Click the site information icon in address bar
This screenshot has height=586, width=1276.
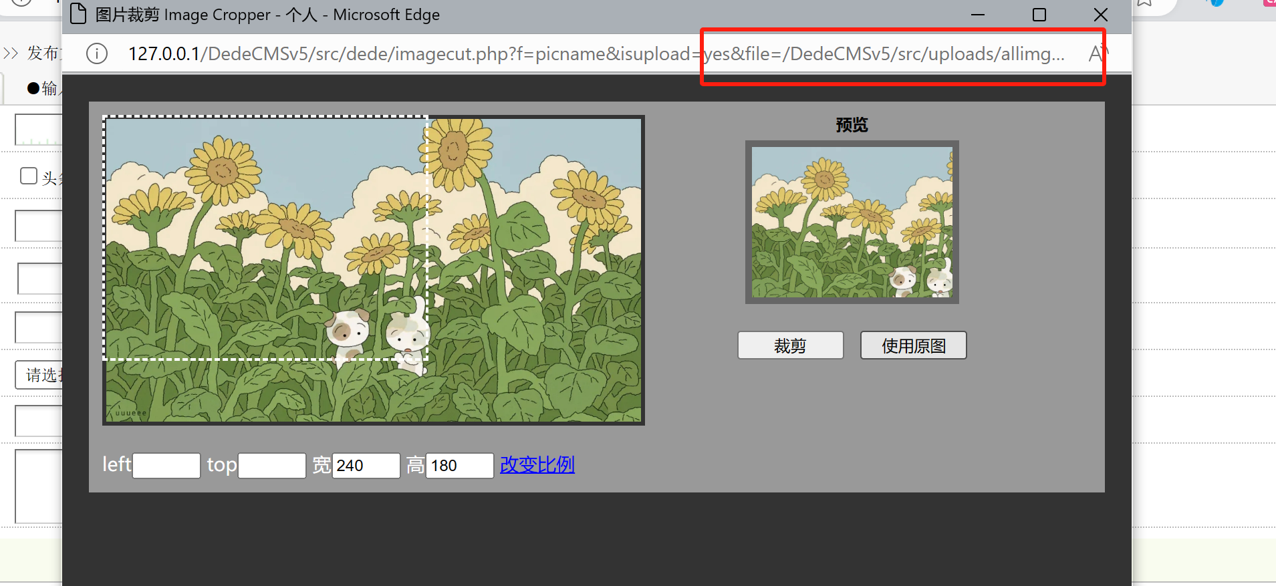pos(97,53)
